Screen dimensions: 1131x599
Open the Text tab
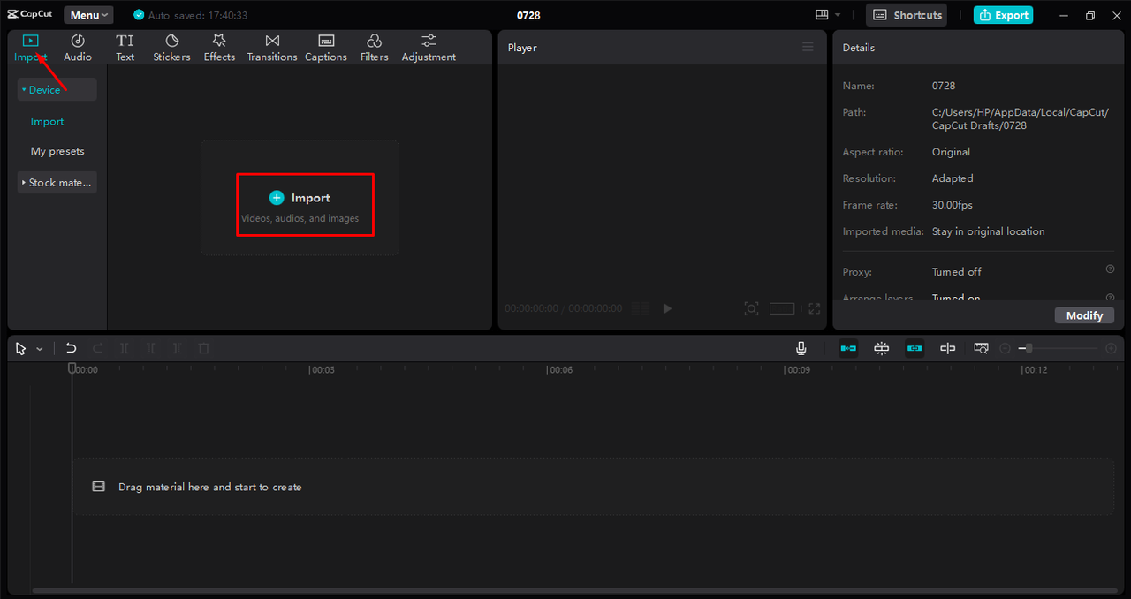125,48
